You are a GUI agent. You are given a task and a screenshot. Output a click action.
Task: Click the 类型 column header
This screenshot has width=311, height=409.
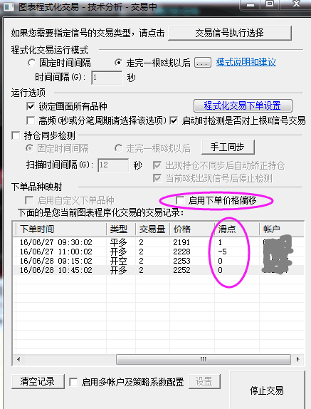(x=121, y=229)
